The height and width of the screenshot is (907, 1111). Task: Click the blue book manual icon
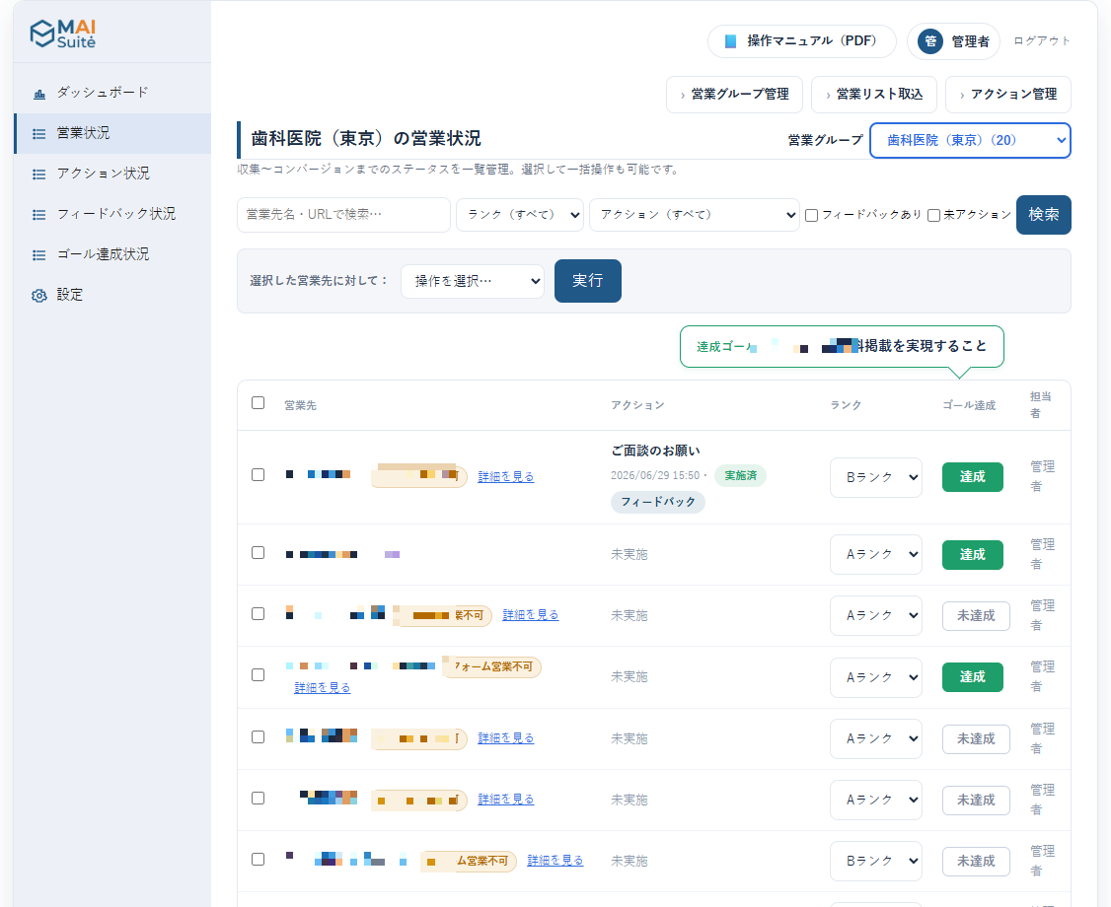[730, 41]
